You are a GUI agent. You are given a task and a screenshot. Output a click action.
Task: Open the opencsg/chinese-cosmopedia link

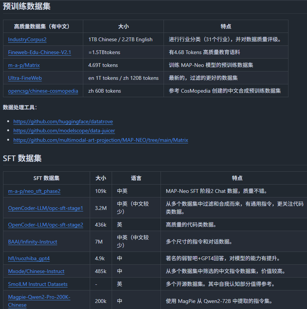tap(43, 91)
